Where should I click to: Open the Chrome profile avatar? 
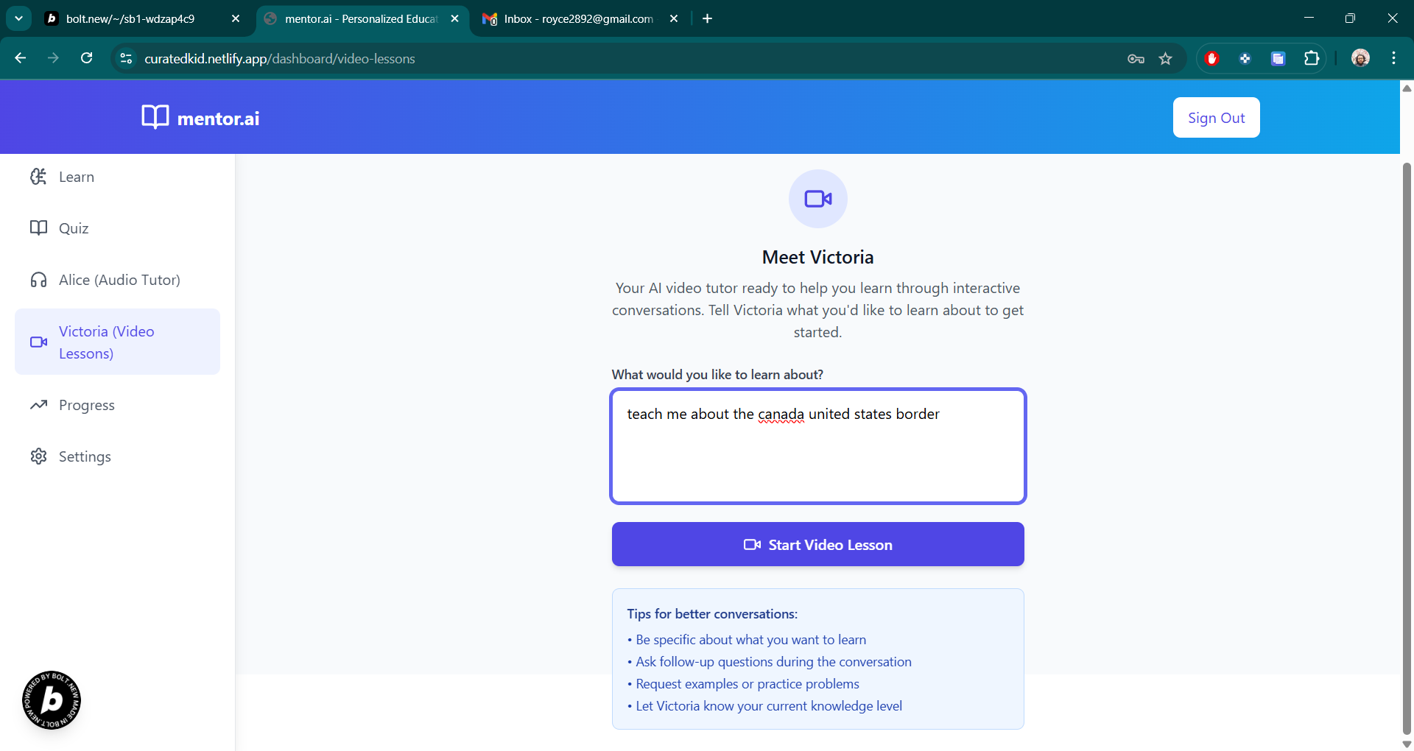[1360, 58]
